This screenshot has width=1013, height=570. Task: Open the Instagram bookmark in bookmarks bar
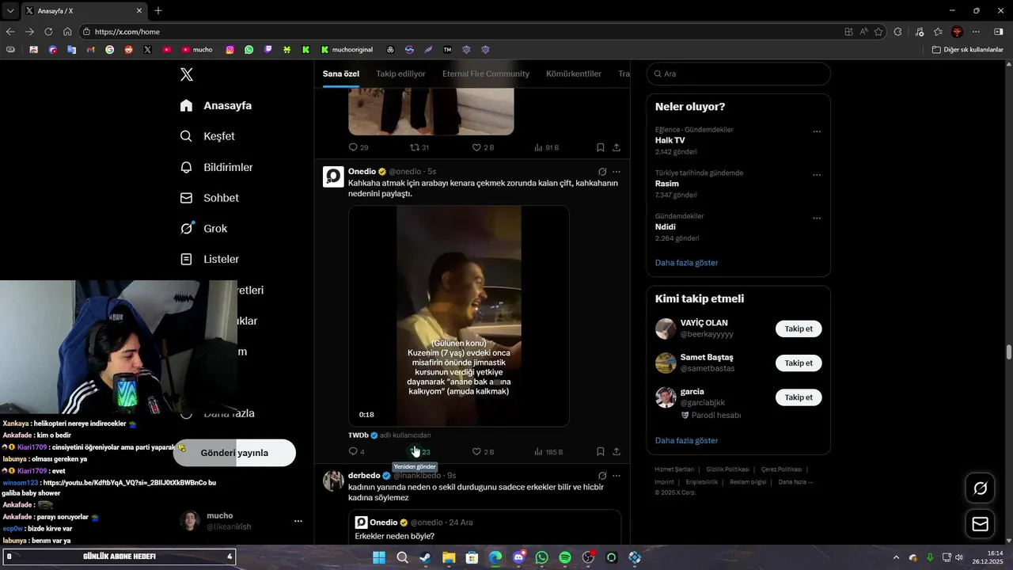[x=230, y=49]
